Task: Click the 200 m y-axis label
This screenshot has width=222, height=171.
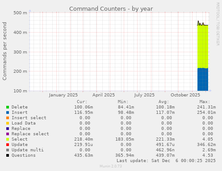Action: (x=20, y=71)
